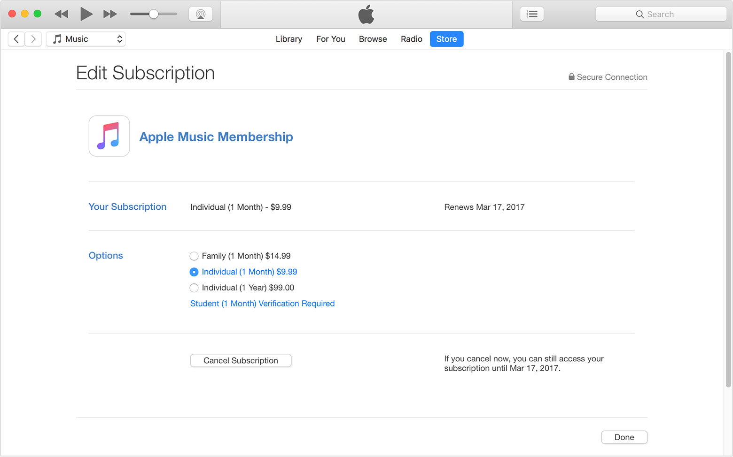Choose Individual (1 Year) $99.00 option
This screenshot has width=733, height=457.
pos(194,288)
